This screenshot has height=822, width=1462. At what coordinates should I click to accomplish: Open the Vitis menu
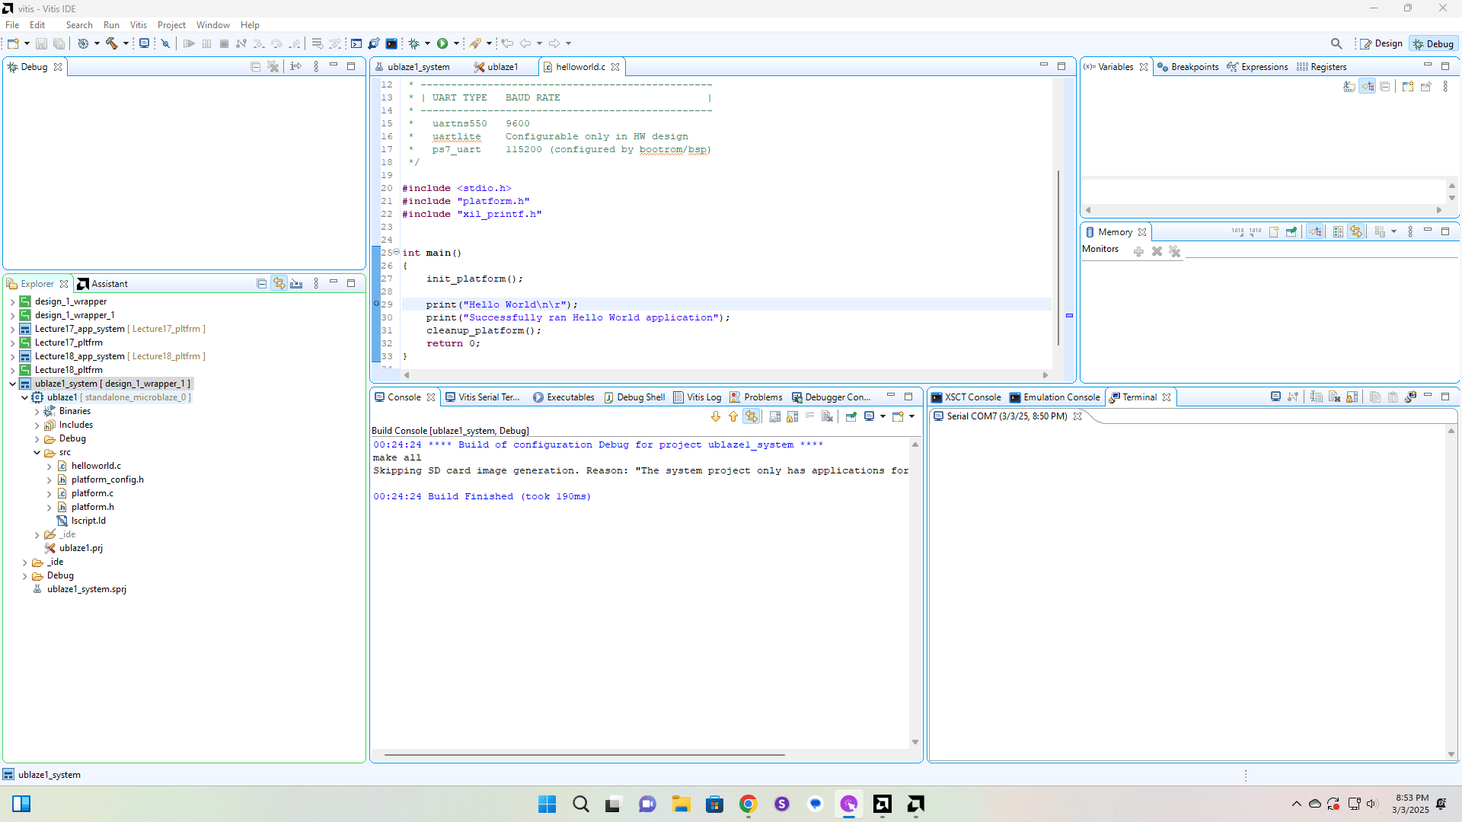(138, 25)
